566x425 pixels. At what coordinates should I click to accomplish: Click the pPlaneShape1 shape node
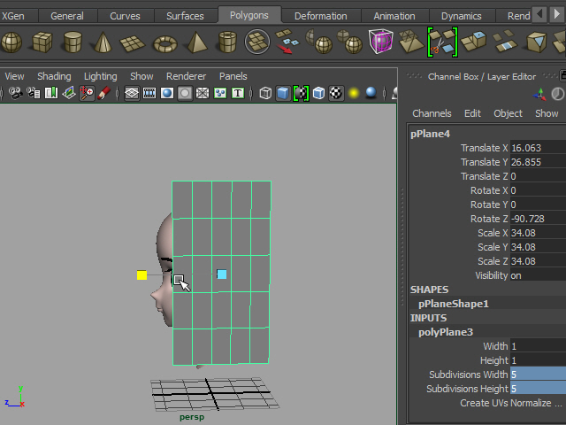tap(454, 304)
